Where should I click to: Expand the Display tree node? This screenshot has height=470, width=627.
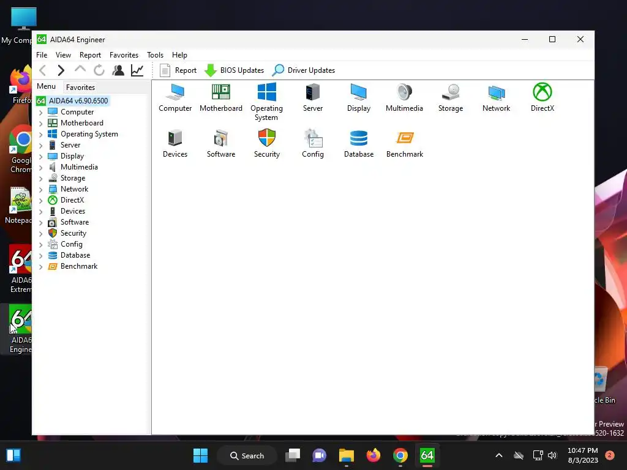coord(41,157)
